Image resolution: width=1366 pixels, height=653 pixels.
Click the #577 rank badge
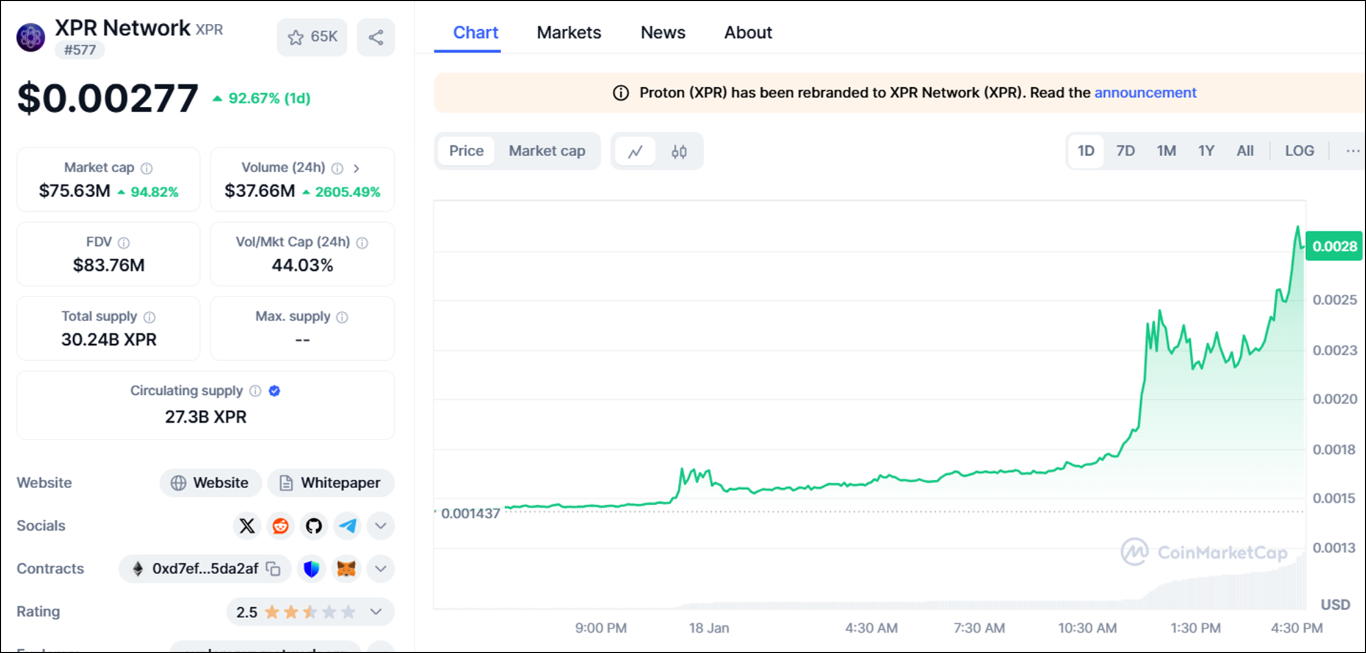click(80, 50)
